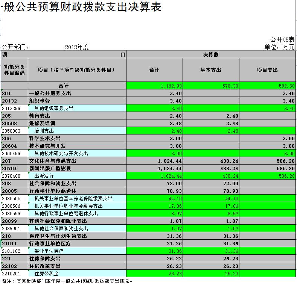Screen dimensions: 297x284
Task: Select the 基本支出 column header
Action: [211, 70]
